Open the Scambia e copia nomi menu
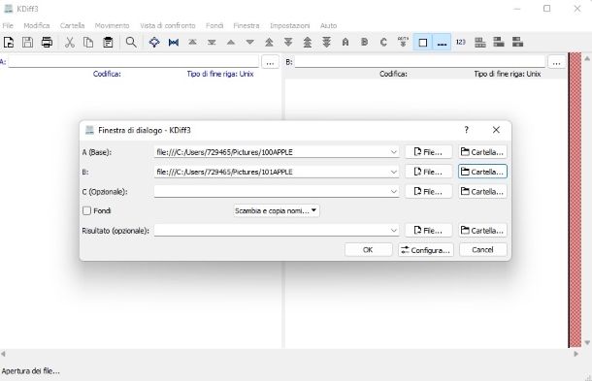This screenshot has width=592, height=381. (276, 210)
